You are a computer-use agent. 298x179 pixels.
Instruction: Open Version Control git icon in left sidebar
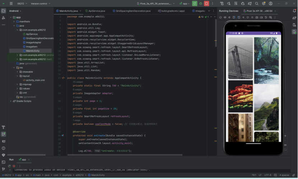[4, 169]
